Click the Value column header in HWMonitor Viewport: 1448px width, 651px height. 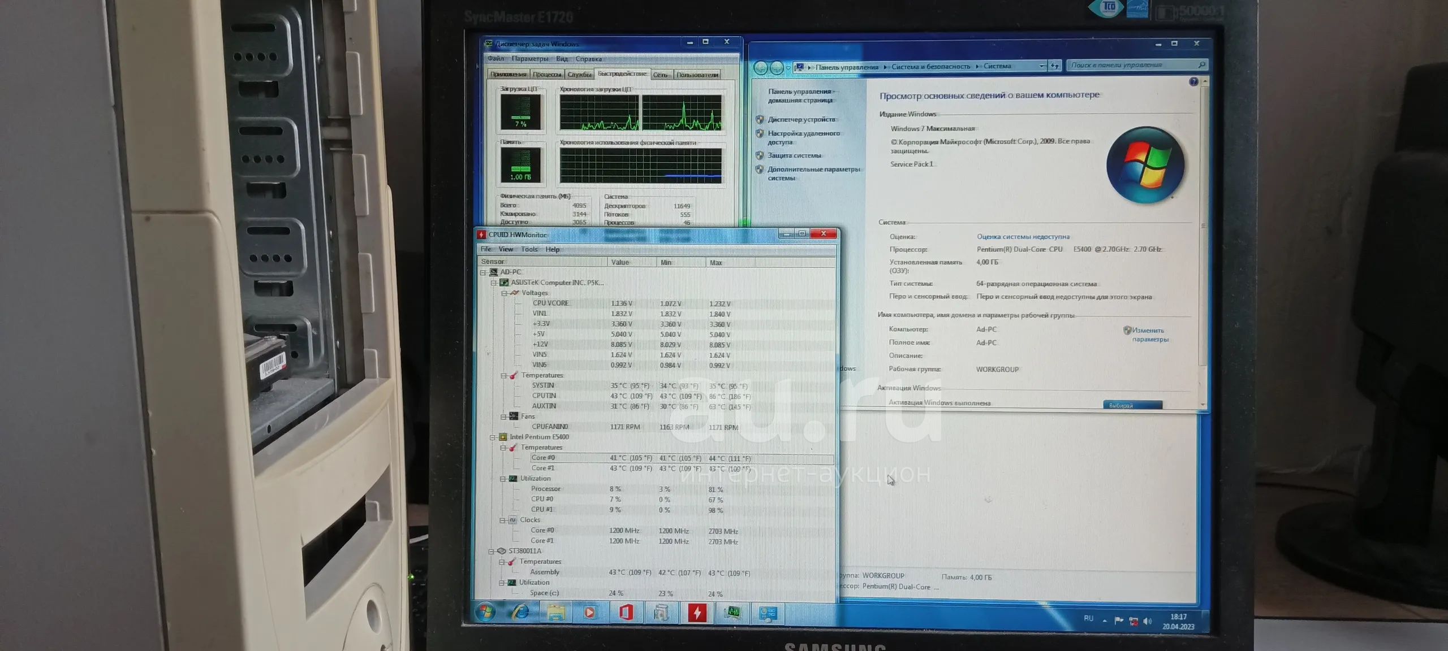pos(632,262)
